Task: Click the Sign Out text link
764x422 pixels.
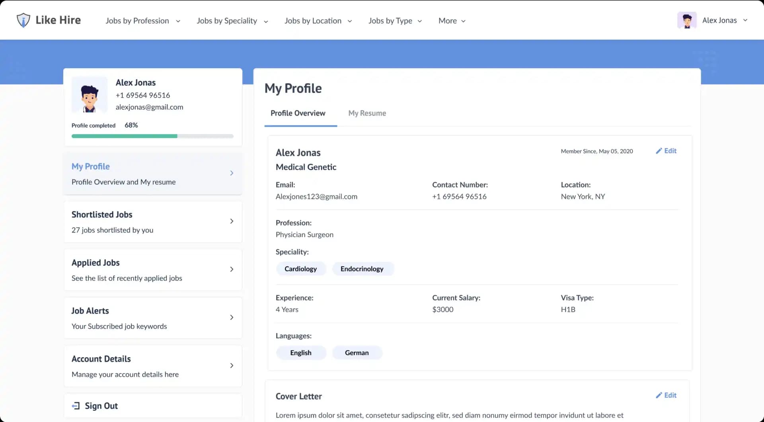Action: 101,406
